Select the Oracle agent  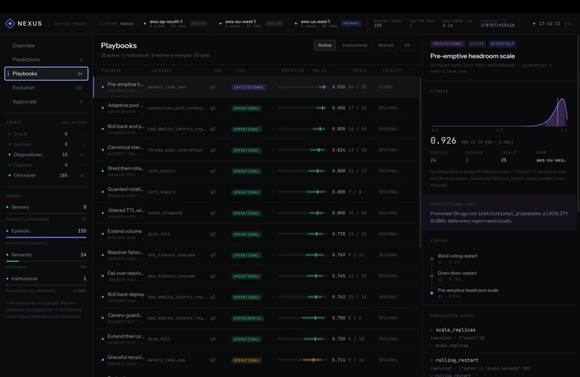[46, 134]
